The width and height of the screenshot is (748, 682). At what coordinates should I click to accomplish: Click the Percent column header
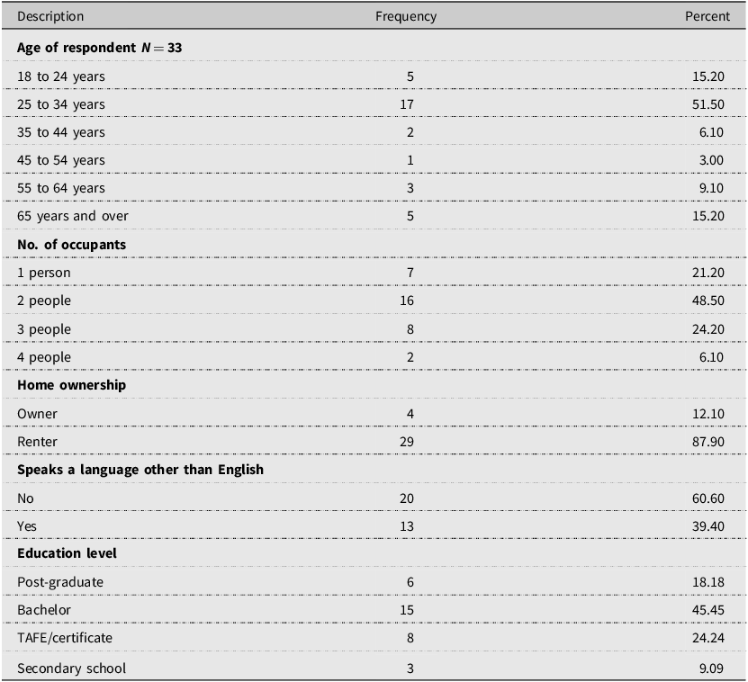pyautogui.click(x=707, y=16)
